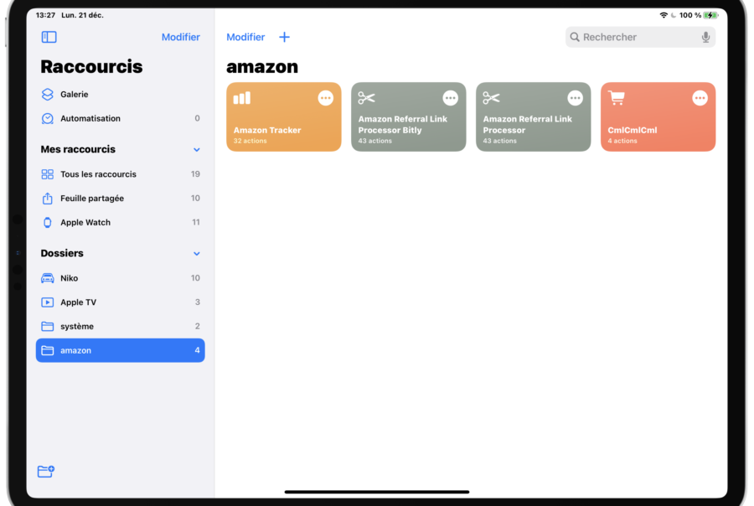This screenshot has height=506, width=754.
Task: Collapse the Dossiers section chevron
Action: point(197,254)
